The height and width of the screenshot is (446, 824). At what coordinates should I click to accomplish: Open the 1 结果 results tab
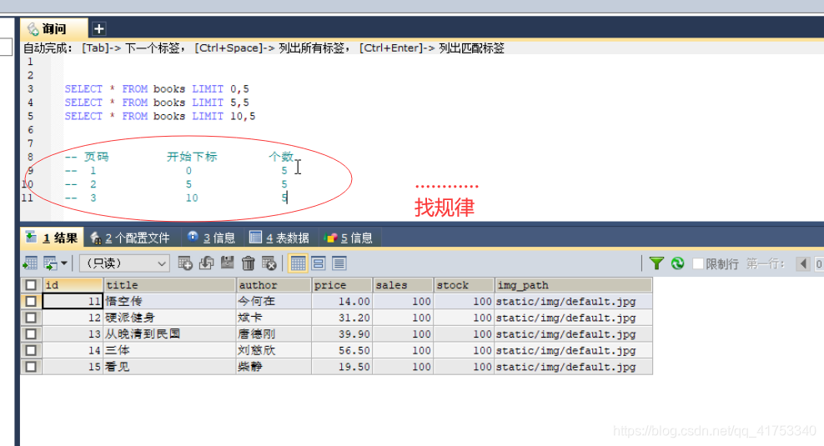(x=52, y=238)
